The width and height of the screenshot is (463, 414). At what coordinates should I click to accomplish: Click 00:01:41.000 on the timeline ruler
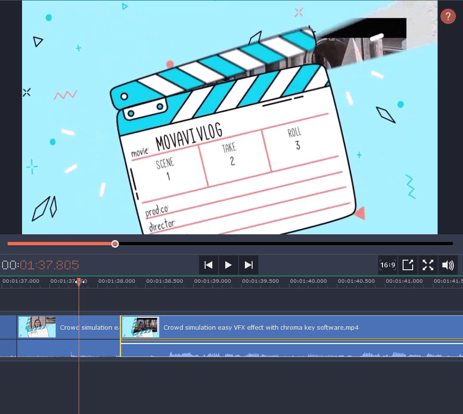pyautogui.click(x=404, y=281)
